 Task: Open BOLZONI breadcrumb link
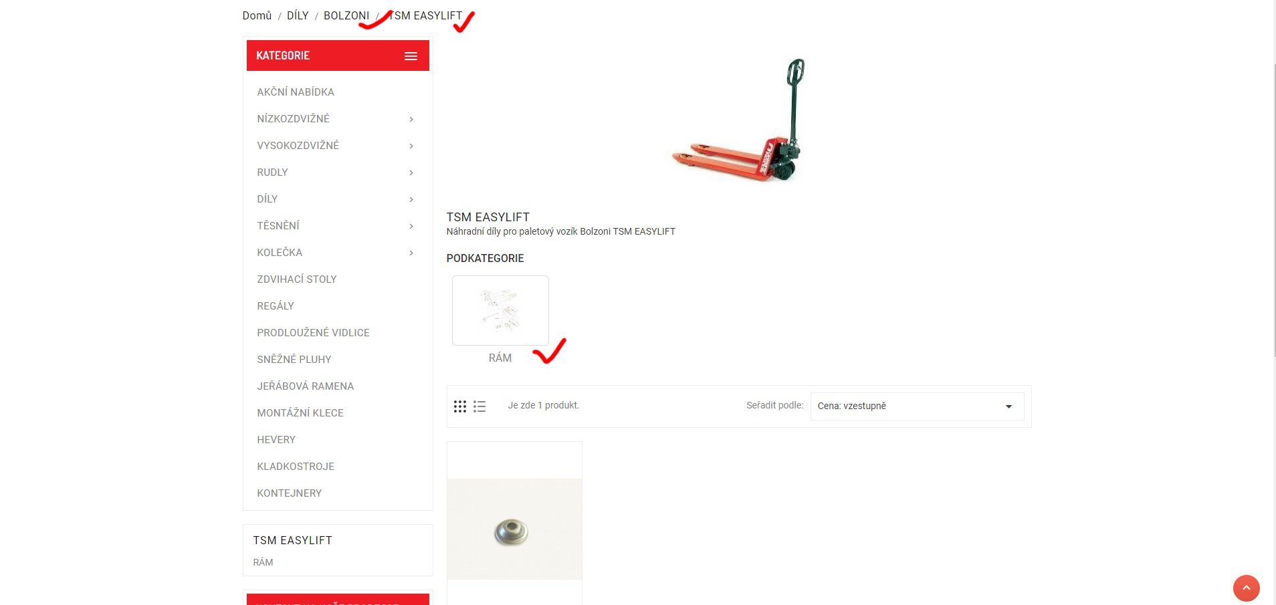tap(346, 15)
